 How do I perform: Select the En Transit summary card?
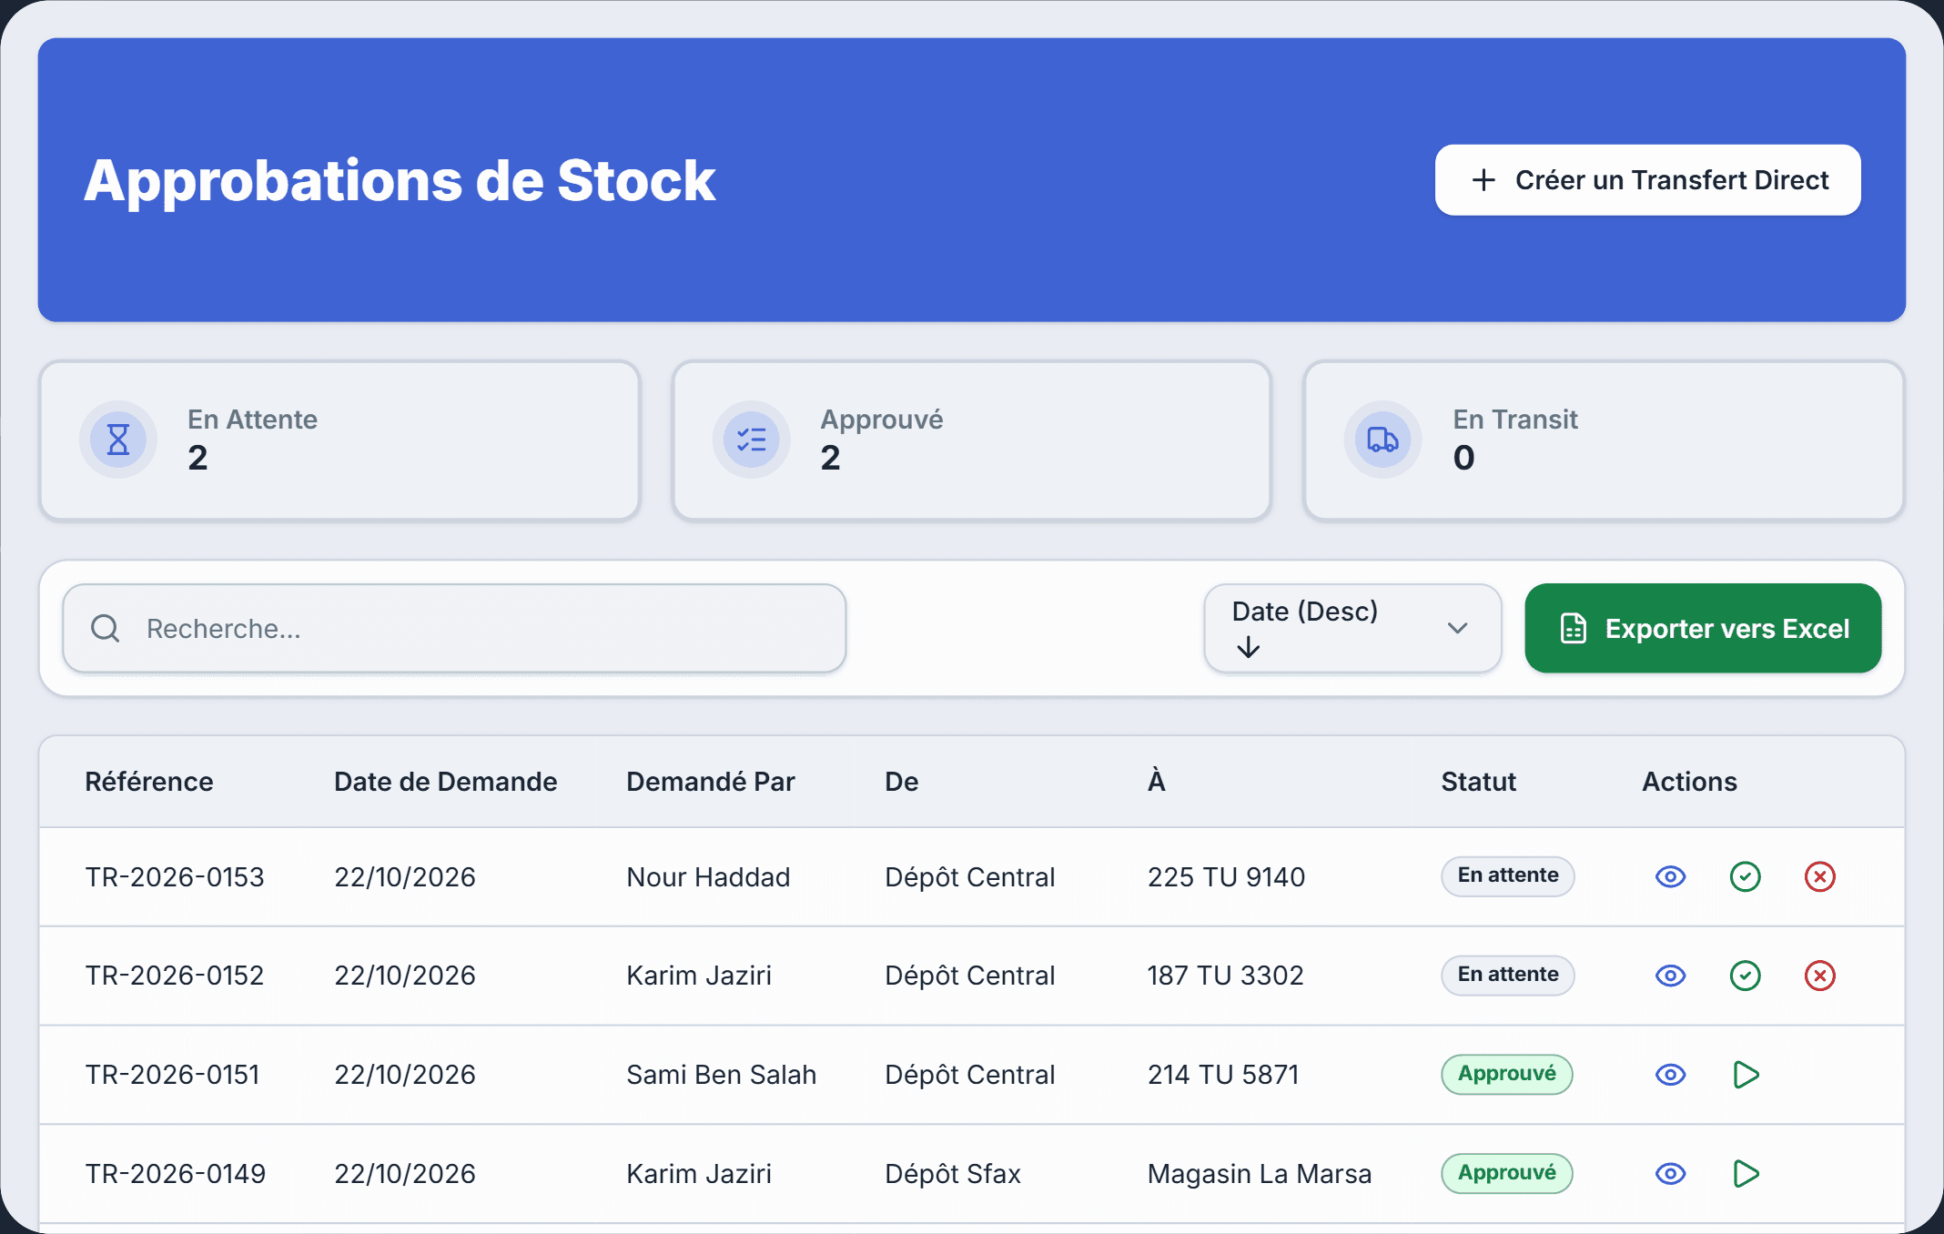click(x=1604, y=440)
